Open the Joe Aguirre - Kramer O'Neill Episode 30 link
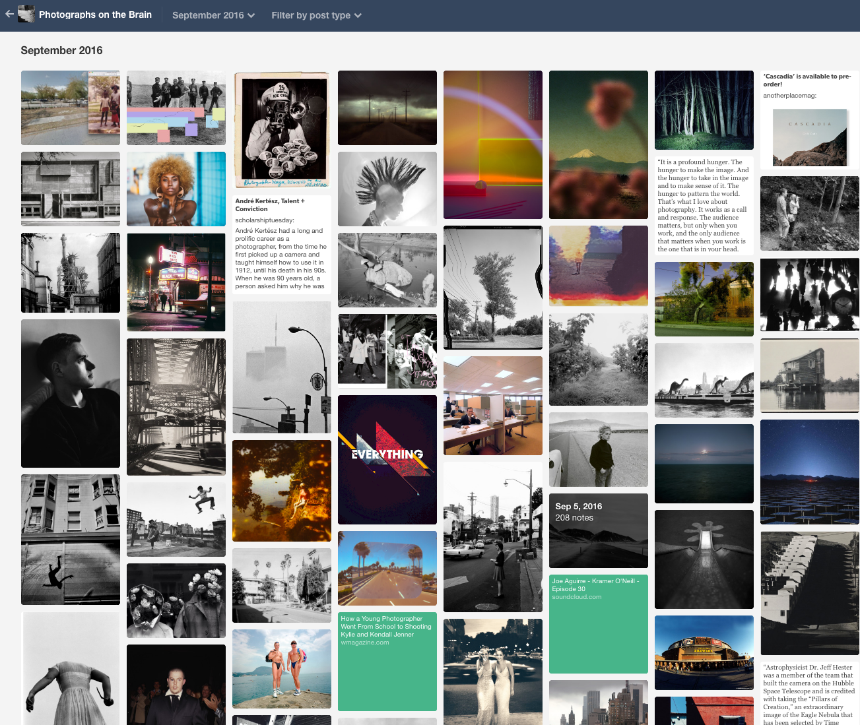 tap(599, 624)
